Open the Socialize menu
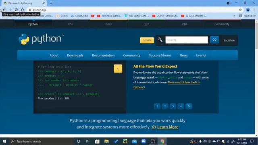 229,40
